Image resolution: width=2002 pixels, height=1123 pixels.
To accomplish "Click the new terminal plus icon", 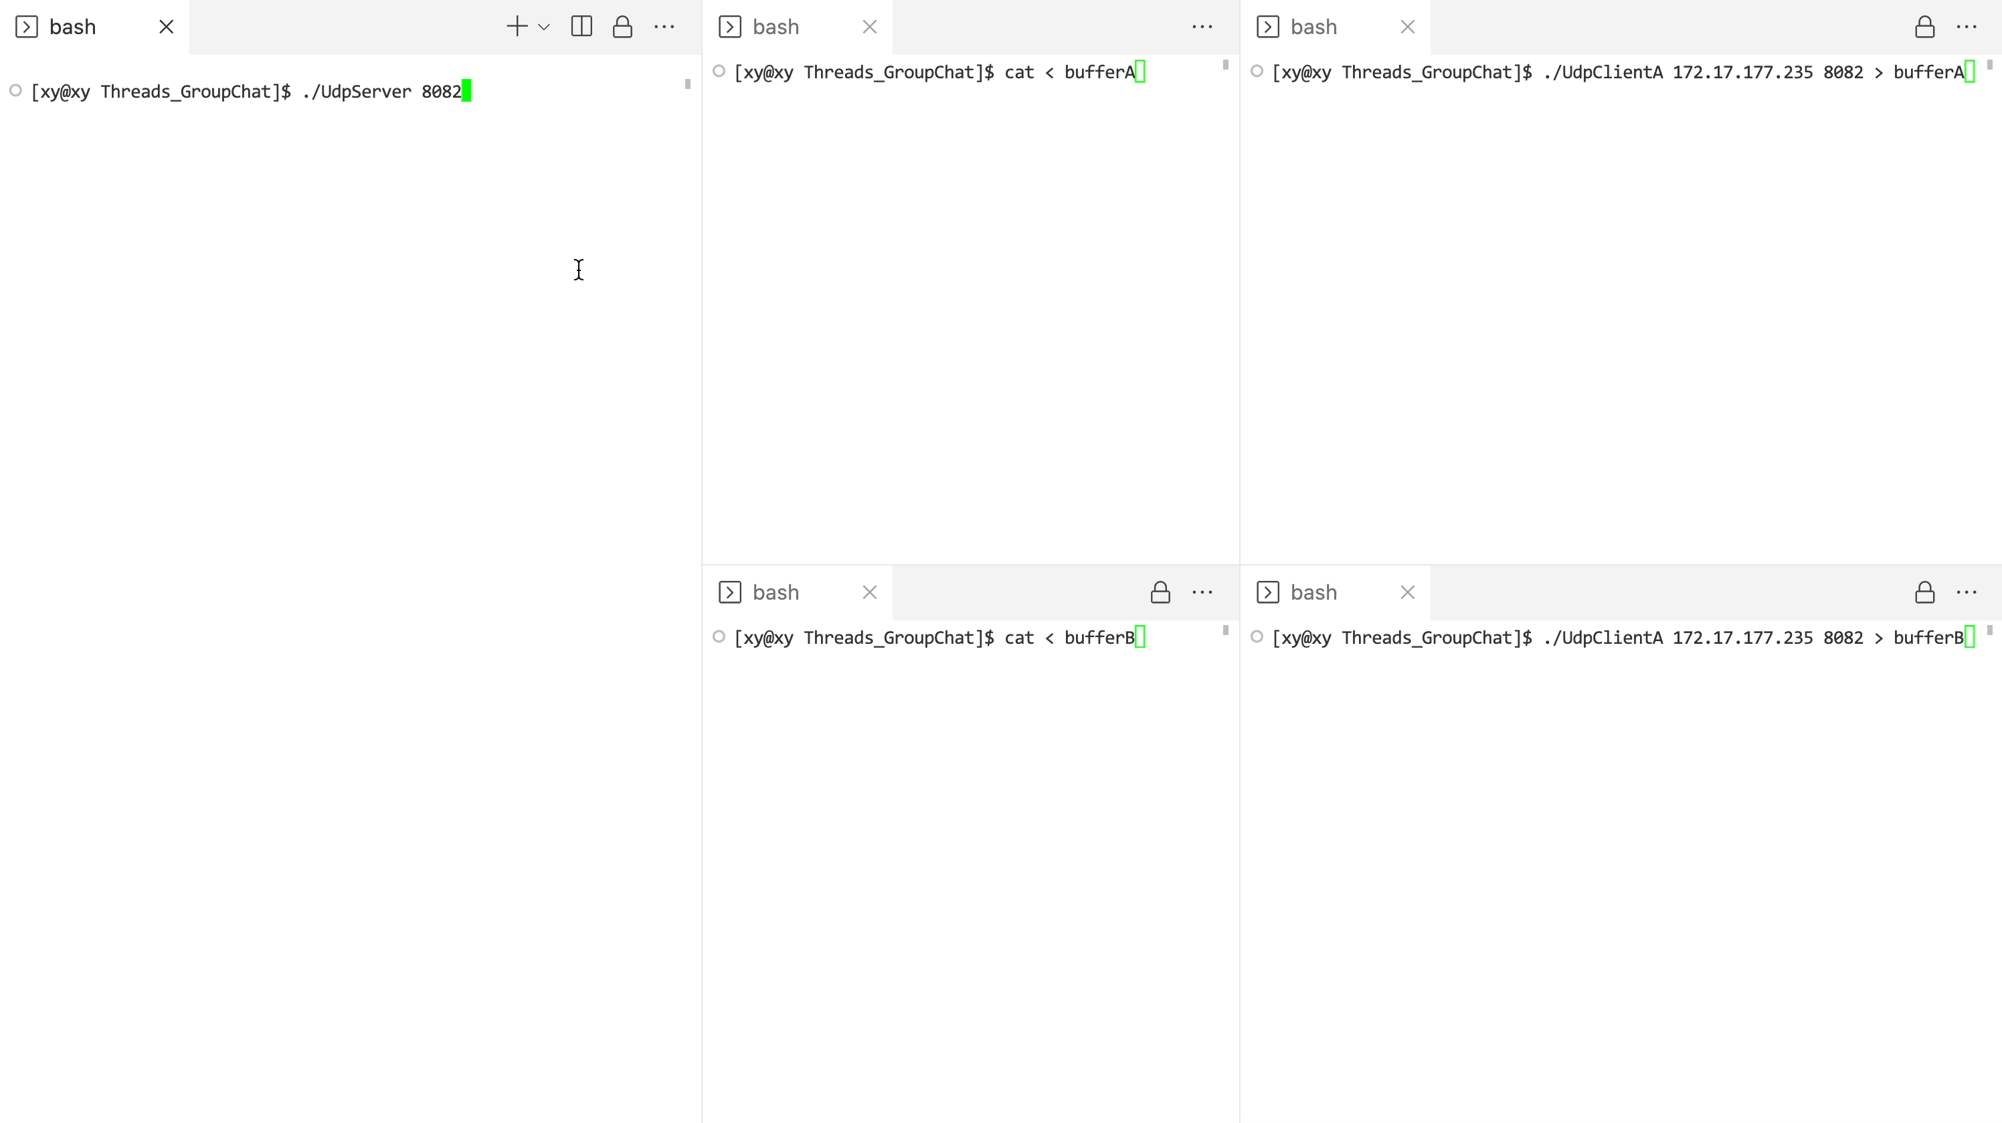I will coord(517,26).
